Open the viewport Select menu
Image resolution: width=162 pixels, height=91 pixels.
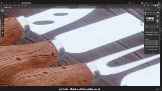[x=19, y=5]
